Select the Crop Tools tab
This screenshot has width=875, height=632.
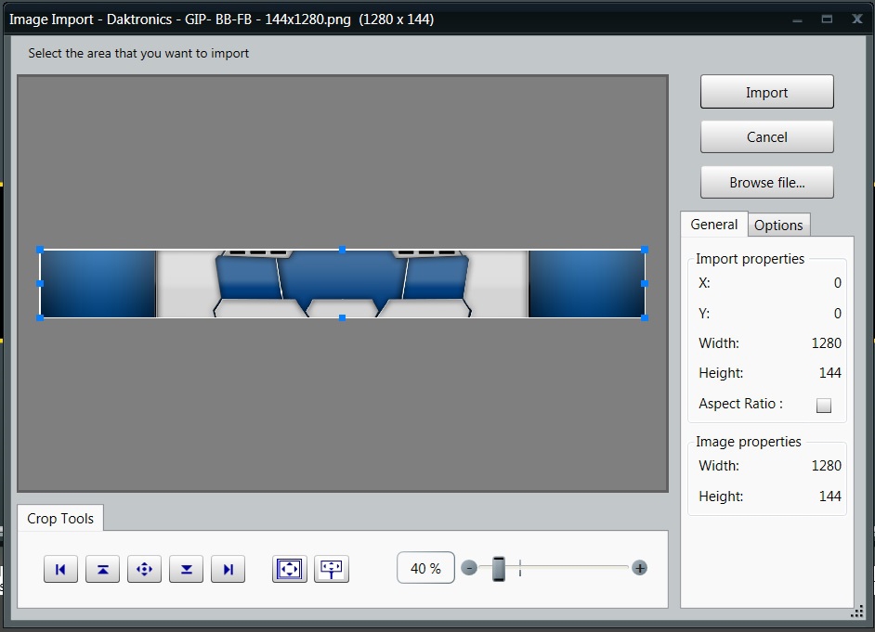pos(60,519)
